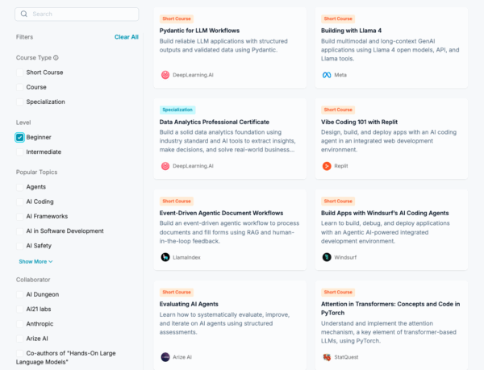The image size is (484, 370).
Task: Uncheck the Beginner level filter
Action: pos(19,137)
